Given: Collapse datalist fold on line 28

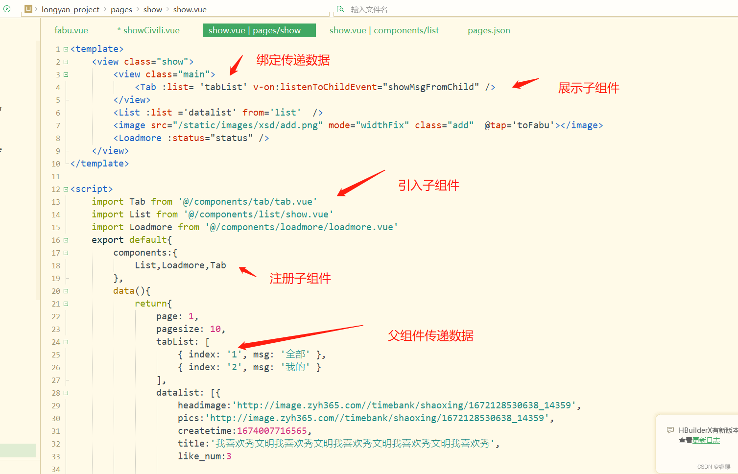Looking at the screenshot, I should pyautogui.click(x=66, y=393).
